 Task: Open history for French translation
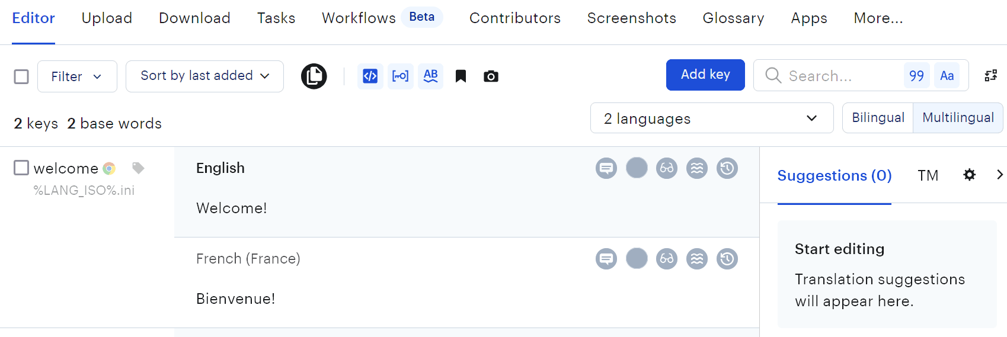point(727,259)
